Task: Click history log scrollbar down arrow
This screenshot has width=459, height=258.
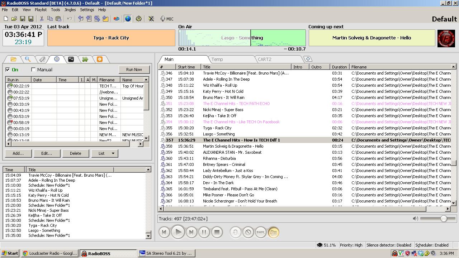Action: [148, 235]
